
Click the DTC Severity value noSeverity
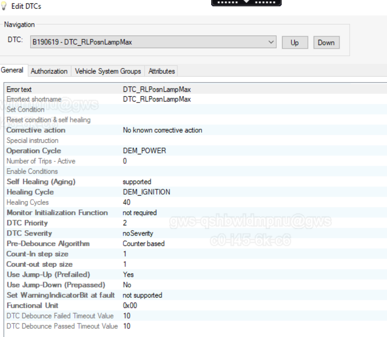pyautogui.click(x=138, y=233)
